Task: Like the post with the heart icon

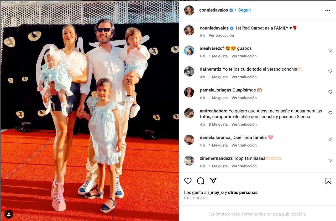Action: (x=188, y=181)
